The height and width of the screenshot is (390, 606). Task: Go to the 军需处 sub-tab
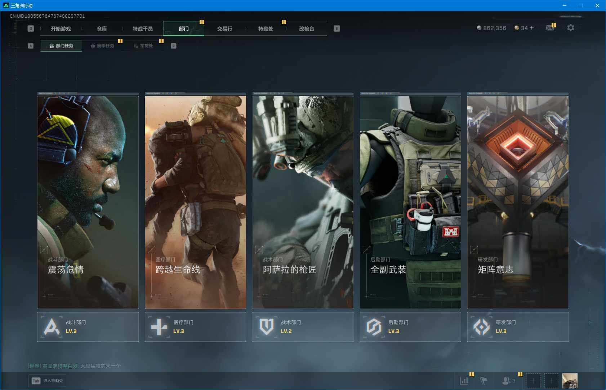(x=144, y=46)
